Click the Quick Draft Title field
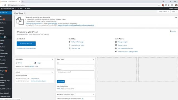Screen dimensions: 178x100 point(75,66)
